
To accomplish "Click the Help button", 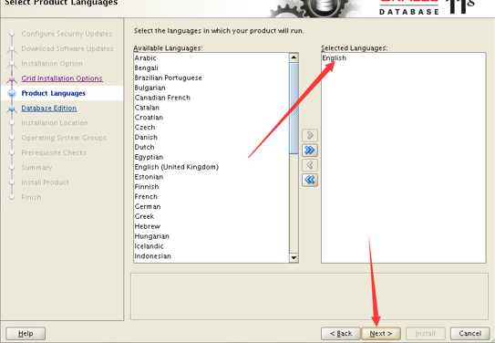I will (x=26, y=334).
